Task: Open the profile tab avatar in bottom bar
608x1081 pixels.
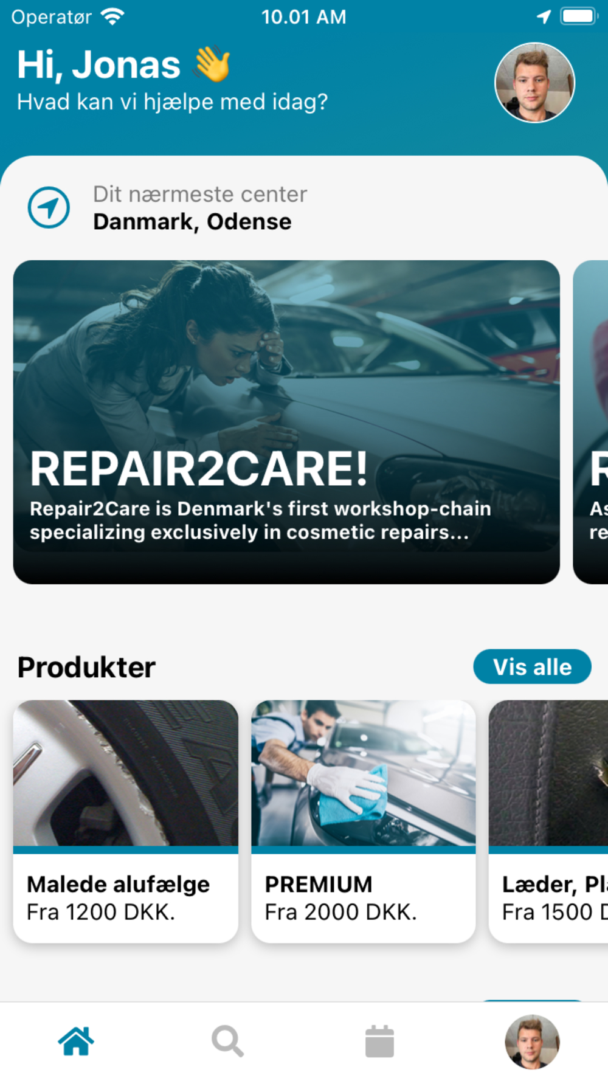Action: 532,1041
